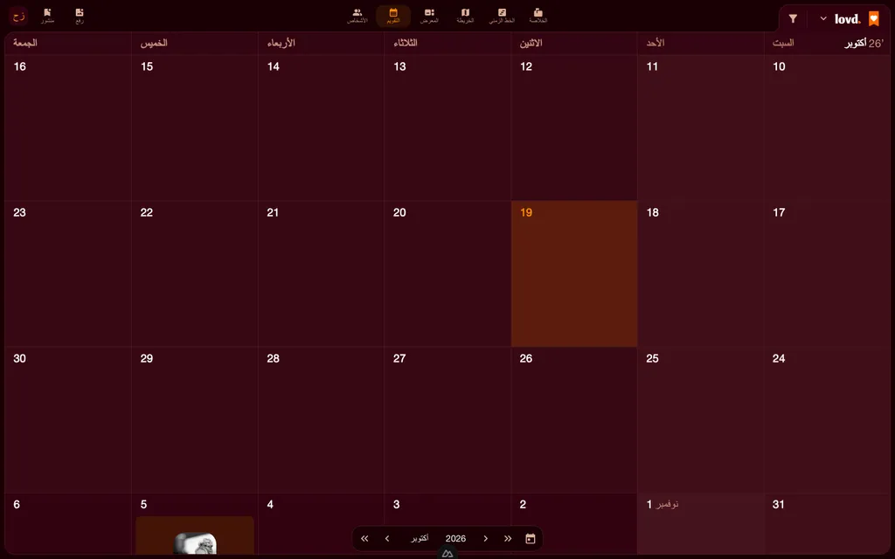The image size is (895, 559).
Task: Select day 30 in the calendar
Action: point(68,420)
